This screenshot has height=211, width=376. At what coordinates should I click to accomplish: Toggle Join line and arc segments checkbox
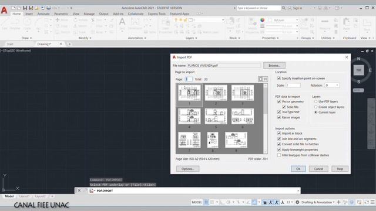279,139
